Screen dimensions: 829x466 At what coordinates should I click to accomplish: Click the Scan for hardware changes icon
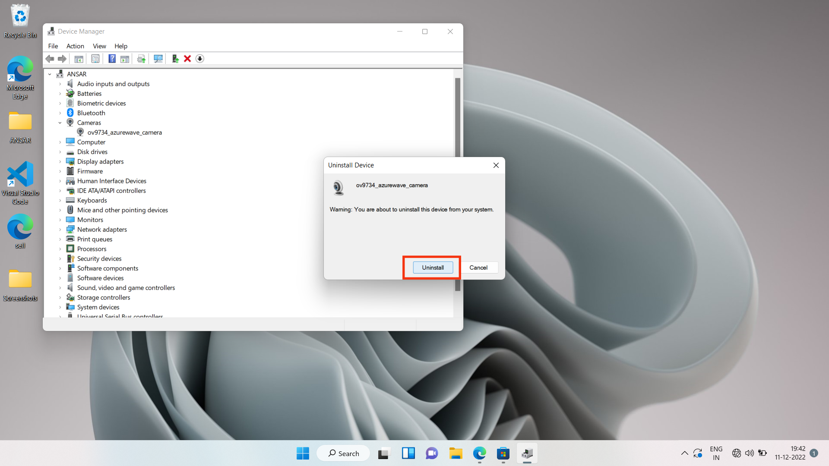pos(158,59)
